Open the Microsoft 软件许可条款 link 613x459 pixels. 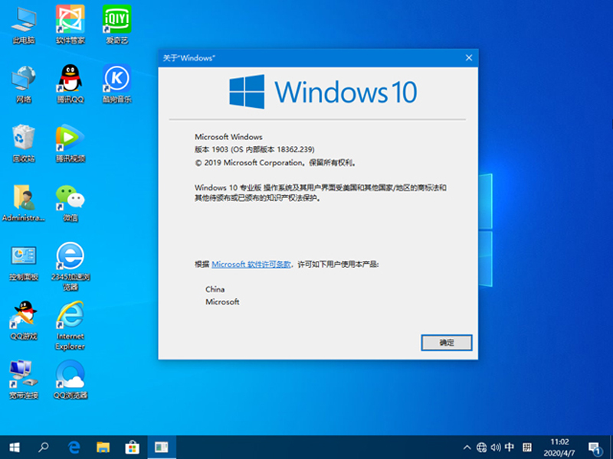coord(251,264)
